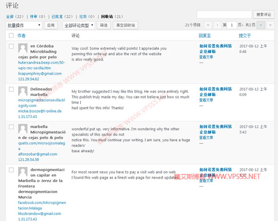This screenshot has width=278, height=221.
Task: Click the 筛选 filter button
Action: tap(104, 25)
